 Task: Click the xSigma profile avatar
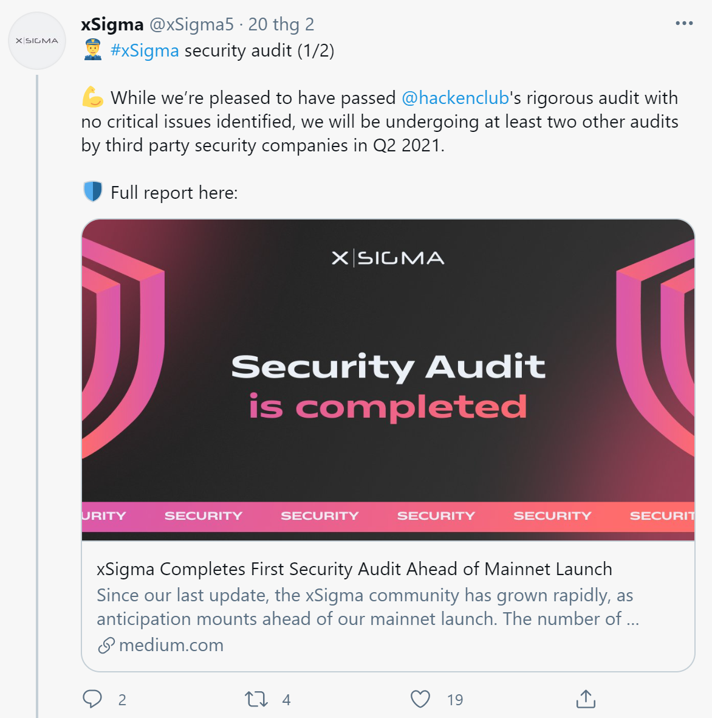click(37, 41)
